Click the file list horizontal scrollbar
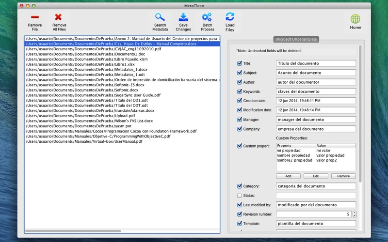The width and height of the screenshot is (388, 242). [x=73, y=231]
